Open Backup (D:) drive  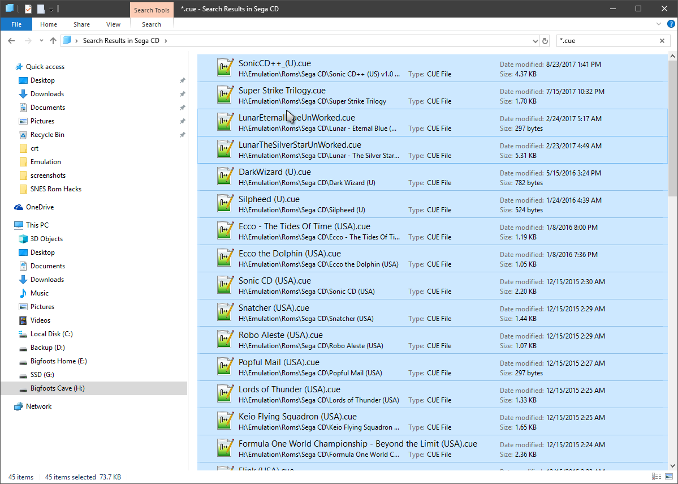[x=47, y=348]
